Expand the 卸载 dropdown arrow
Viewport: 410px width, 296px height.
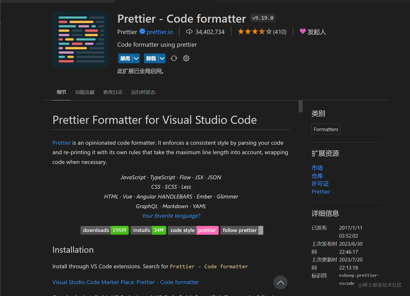162,58
